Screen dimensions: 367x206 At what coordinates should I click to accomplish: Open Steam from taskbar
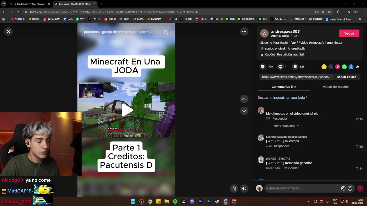click(x=217, y=201)
